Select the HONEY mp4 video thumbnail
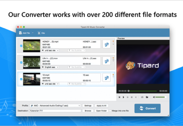 (x=32, y=46)
